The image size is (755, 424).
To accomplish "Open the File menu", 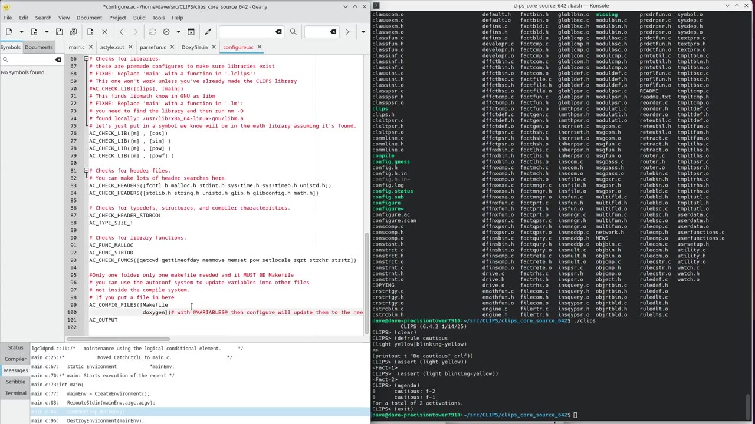I will 8,18.
